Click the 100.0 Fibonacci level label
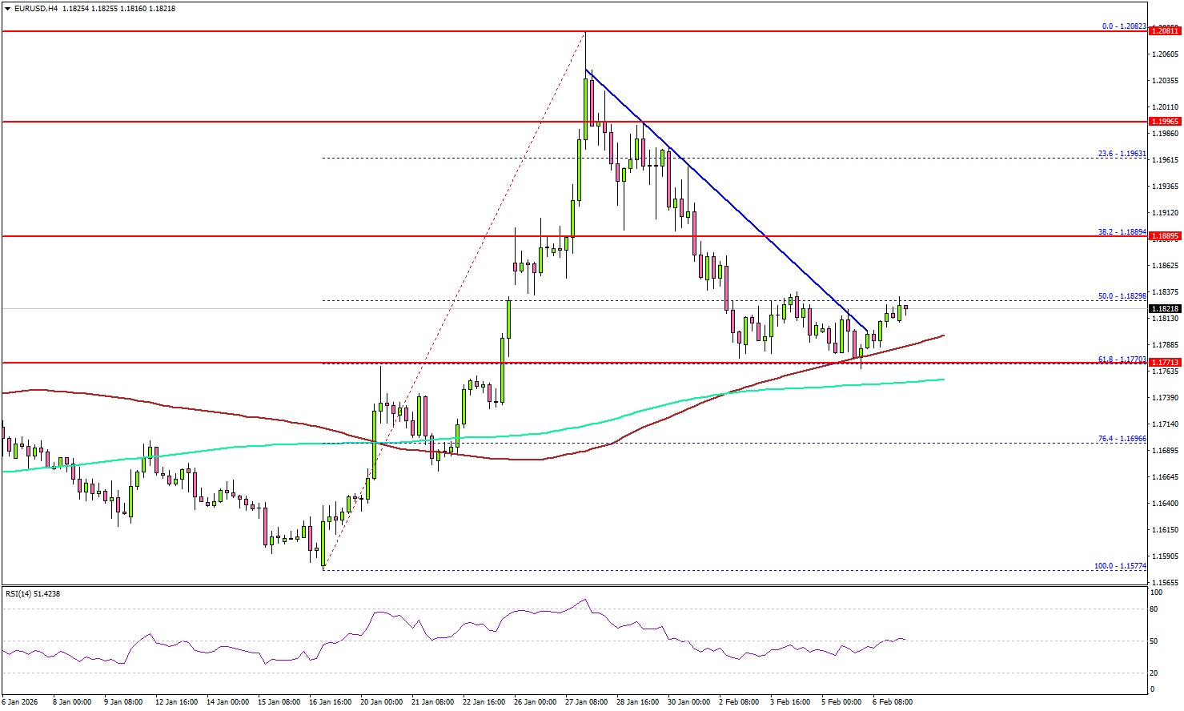The width and height of the screenshot is (1184, 711). 1120,566
